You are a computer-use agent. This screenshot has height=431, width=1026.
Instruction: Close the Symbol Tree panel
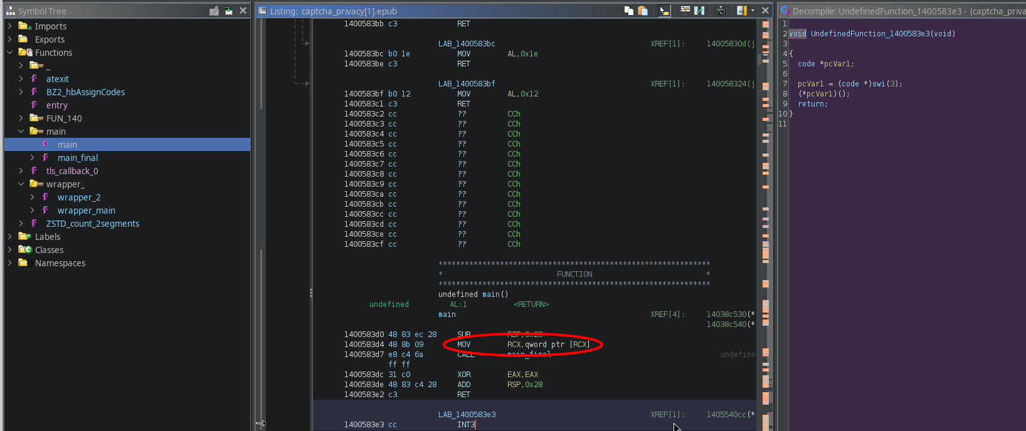(x=243, y=11)
